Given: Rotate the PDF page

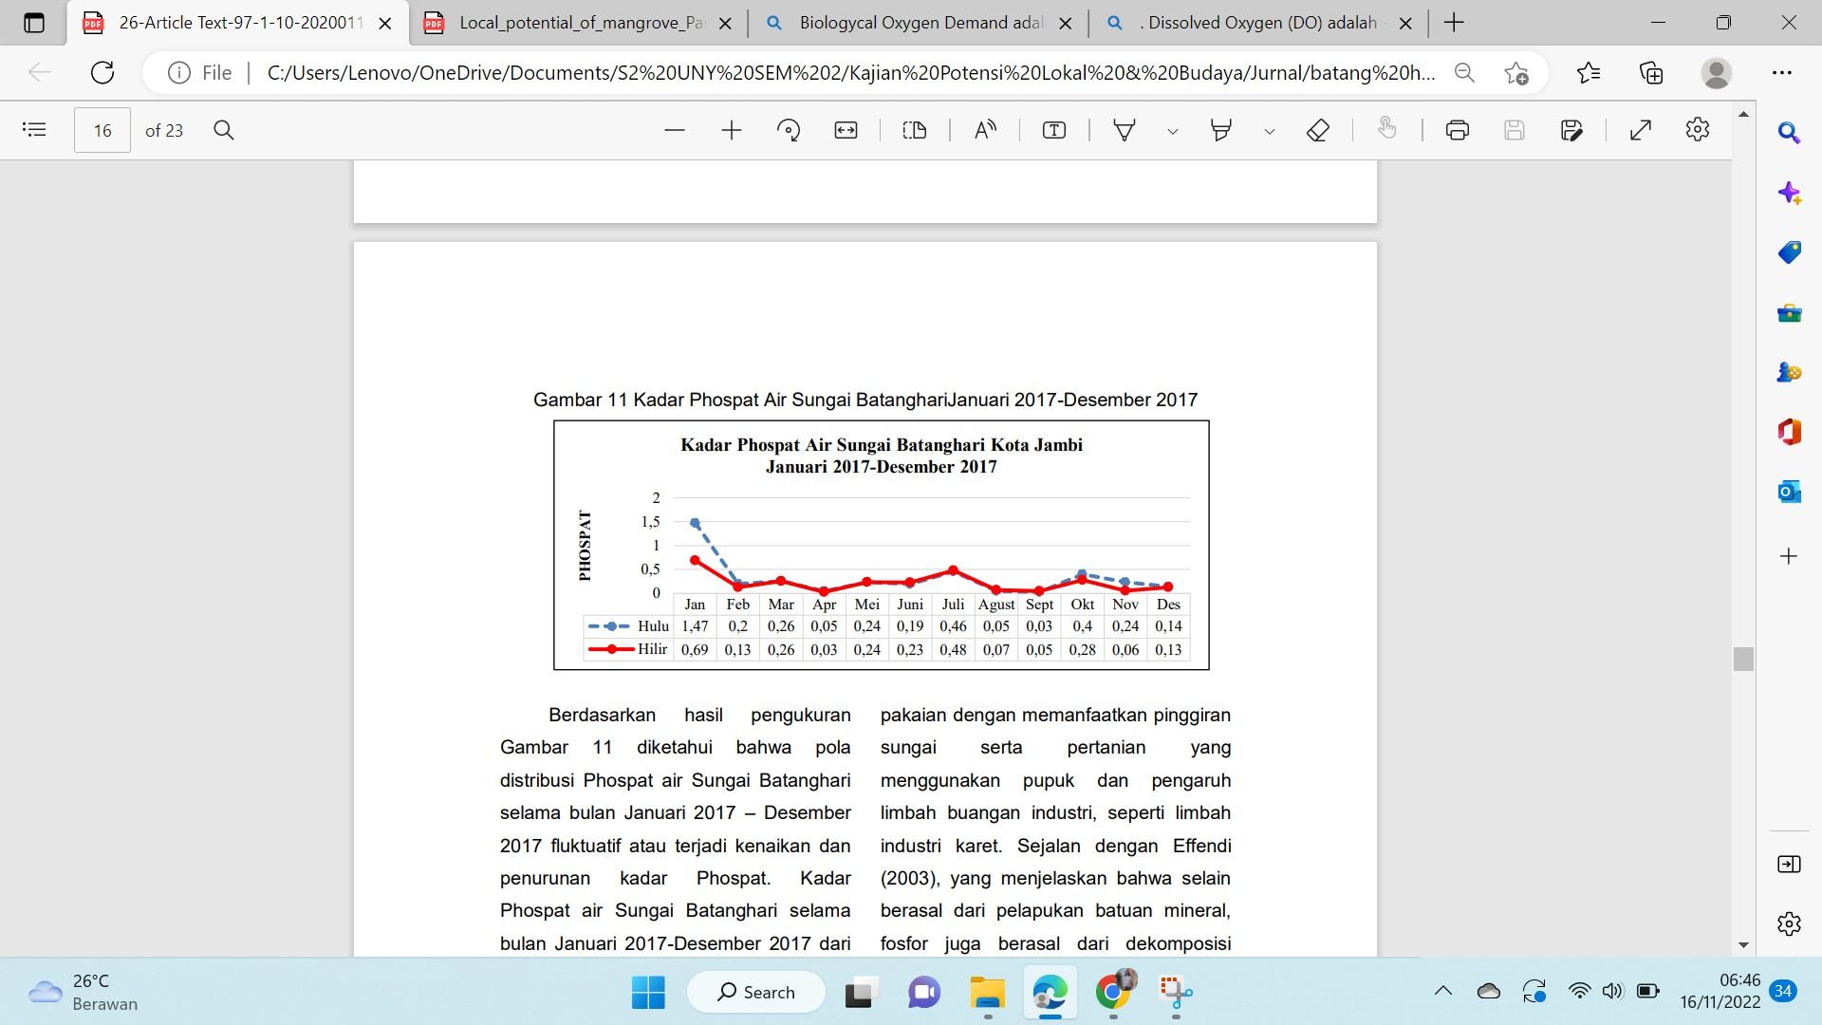Looking at the screenshot, I should coord(789,130).
